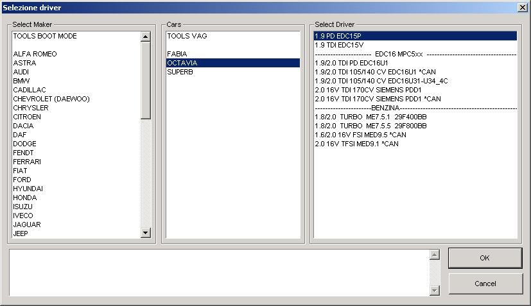Choose SUPERB in Cars list
531x306 pixels.
click(233, 72)
